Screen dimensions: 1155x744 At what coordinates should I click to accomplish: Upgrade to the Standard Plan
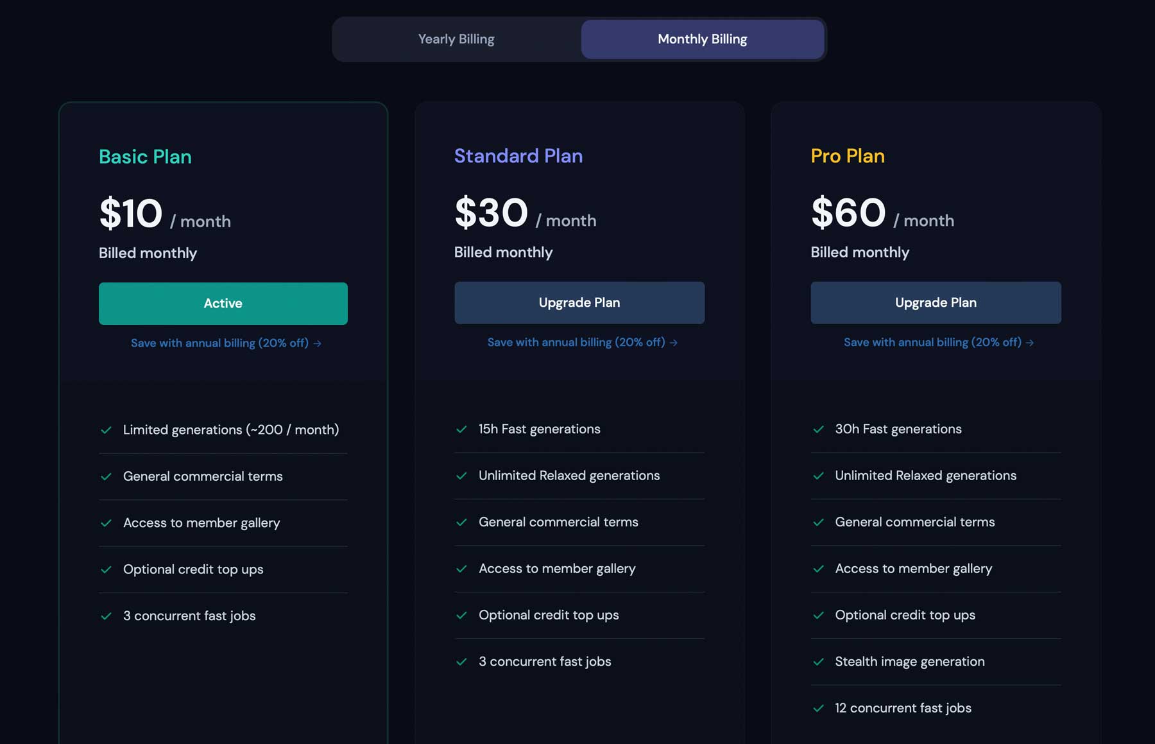pyautogui.click(x=579, y=302)
